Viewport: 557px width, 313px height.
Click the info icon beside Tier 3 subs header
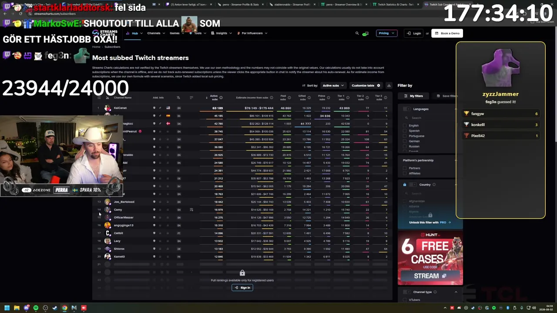click(x=385, y=97)
